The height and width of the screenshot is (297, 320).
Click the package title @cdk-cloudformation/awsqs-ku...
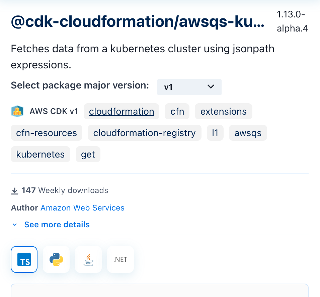click(x=137, y=21)
